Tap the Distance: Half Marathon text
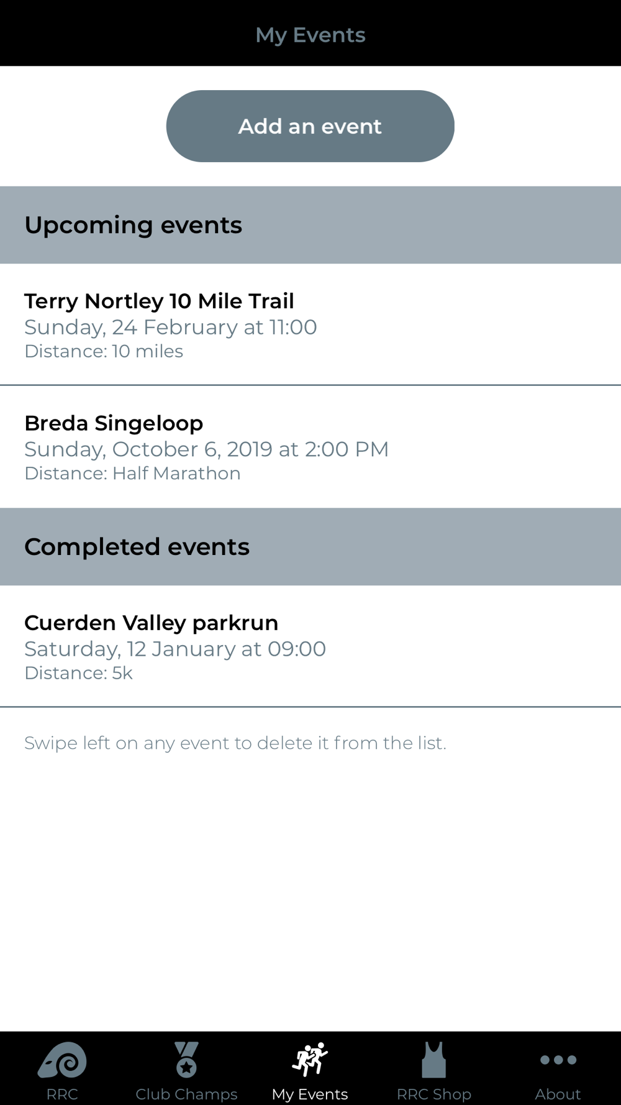 click(x=132, y=474)
